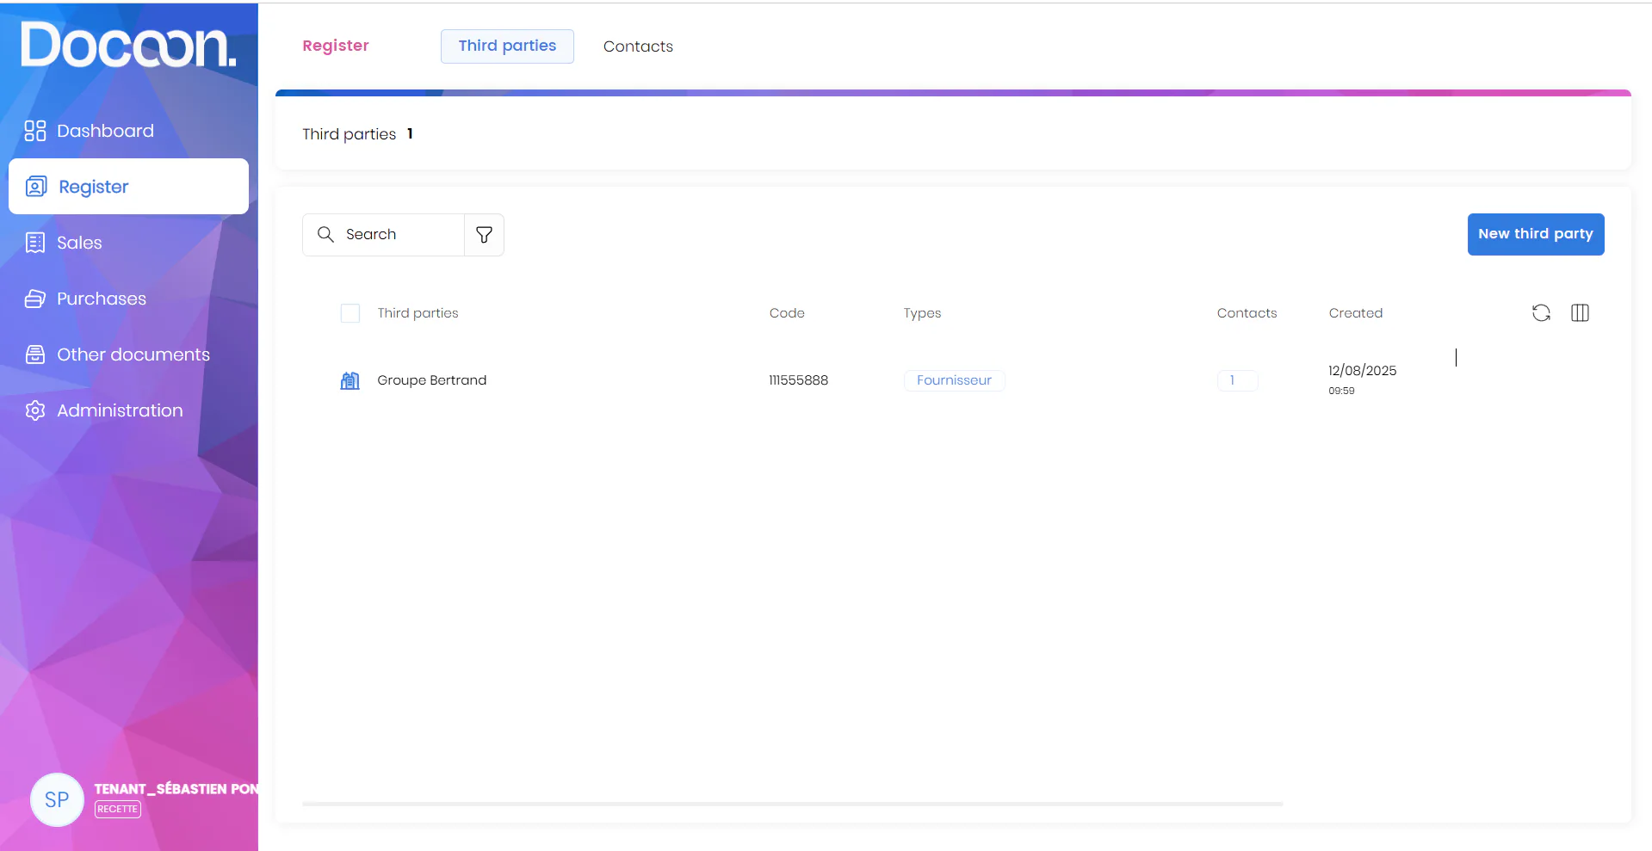Click the contacts count badge 1
Viewport: 1652px width, 851px height.
point(1237,380)
